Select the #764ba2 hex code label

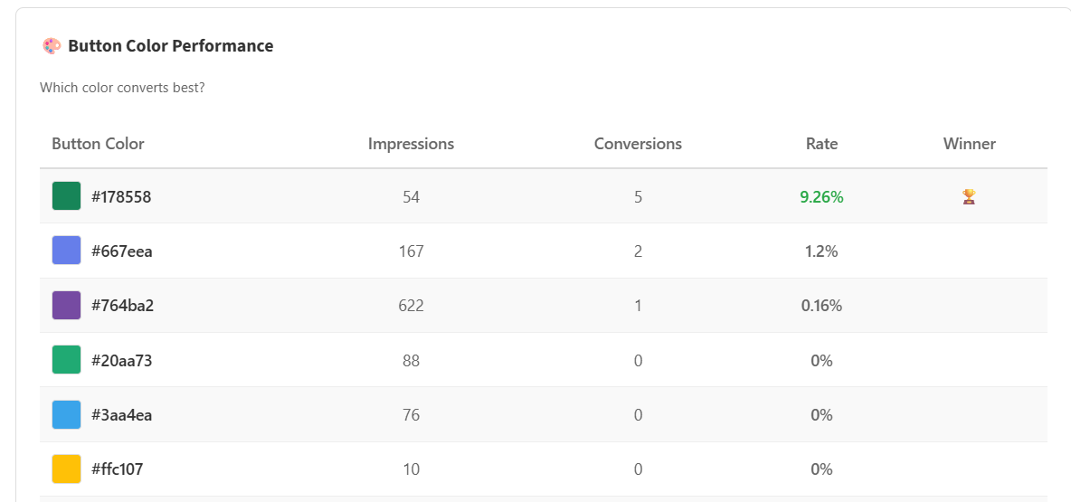[x=122, y=306]
